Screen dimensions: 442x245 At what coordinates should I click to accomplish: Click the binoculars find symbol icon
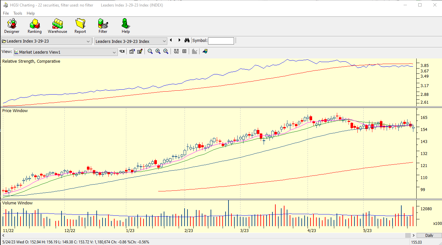click(187, 41)
